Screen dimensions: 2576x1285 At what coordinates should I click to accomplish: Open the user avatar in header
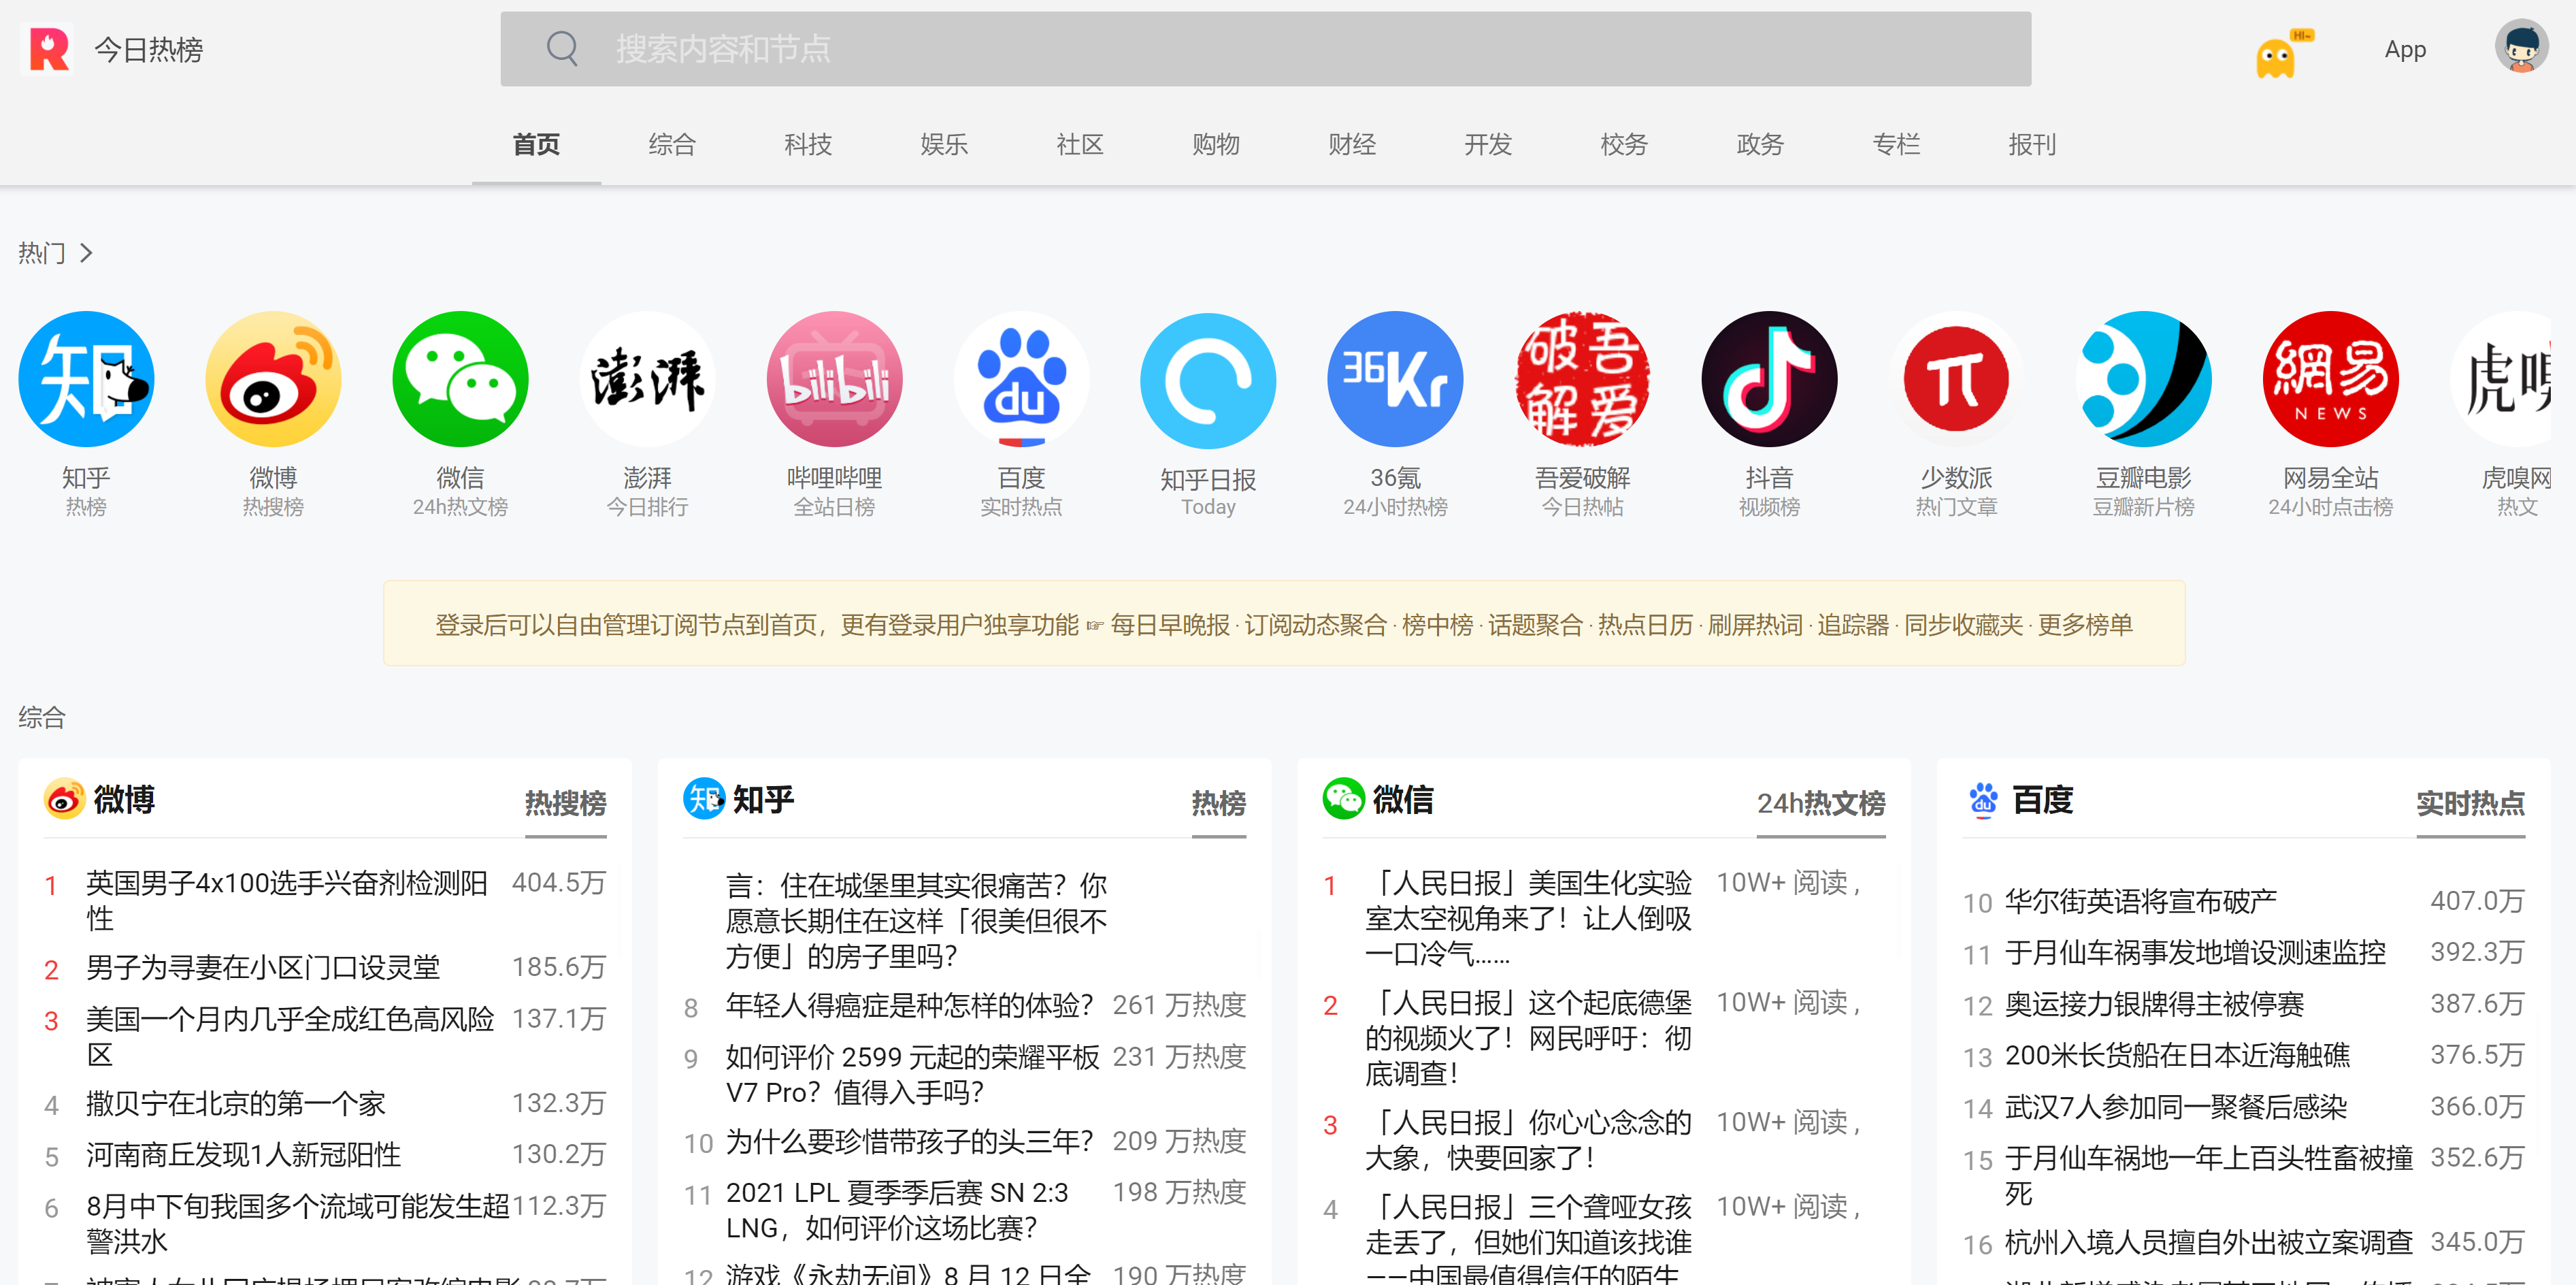(x=2521, y=47)
